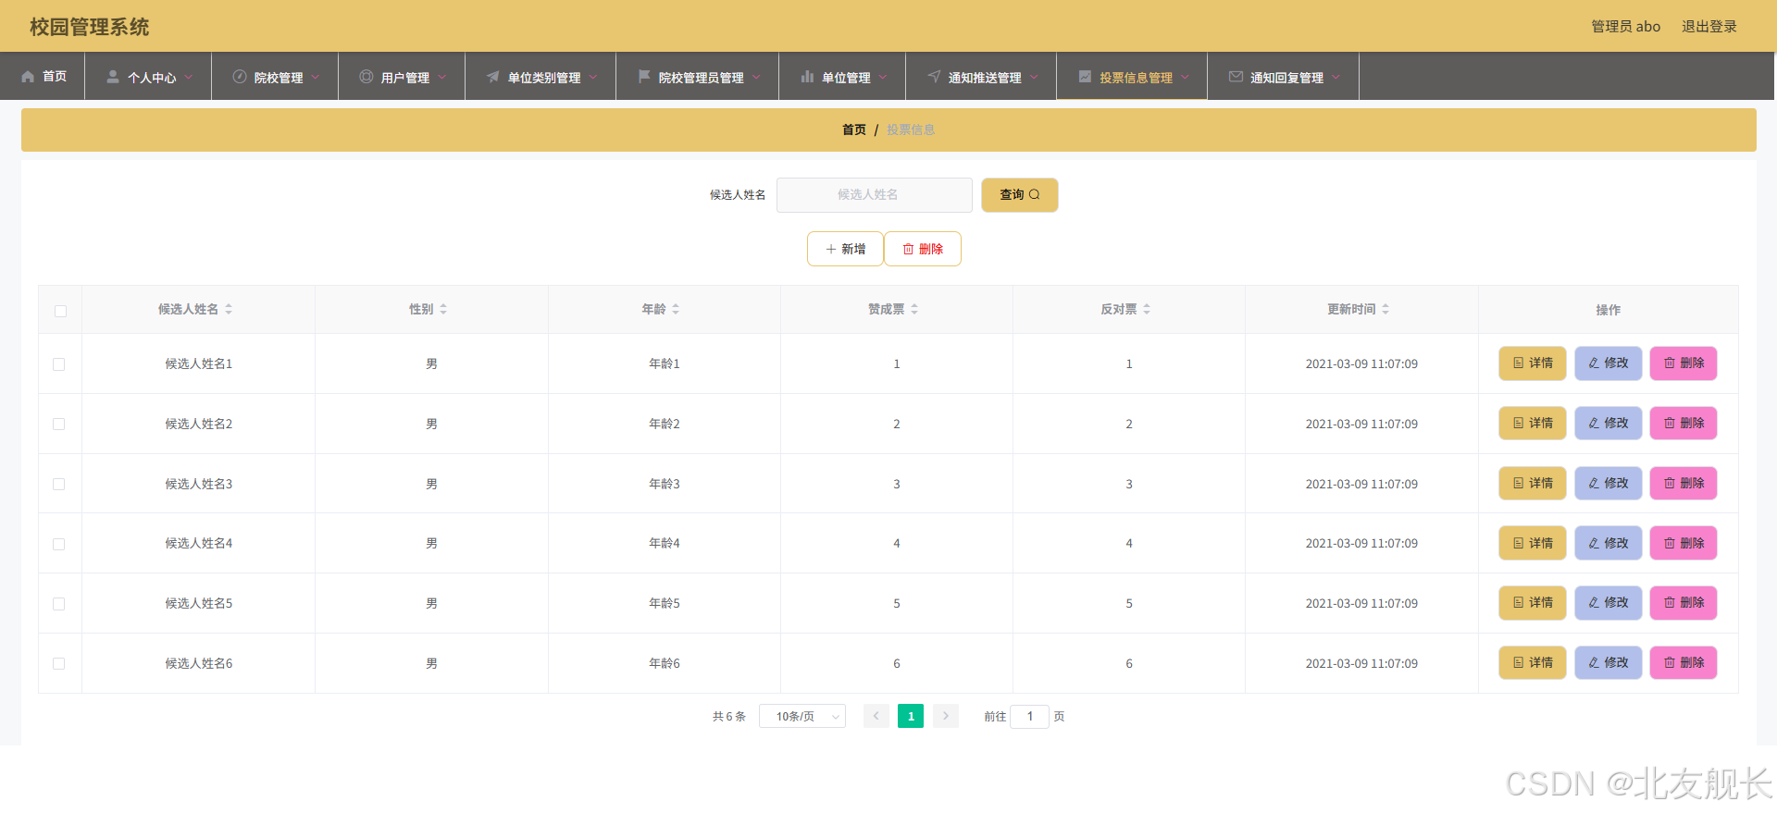Expand the 院校管理员管理 menu chevron
1777x813 pixels.
point(756,78)
